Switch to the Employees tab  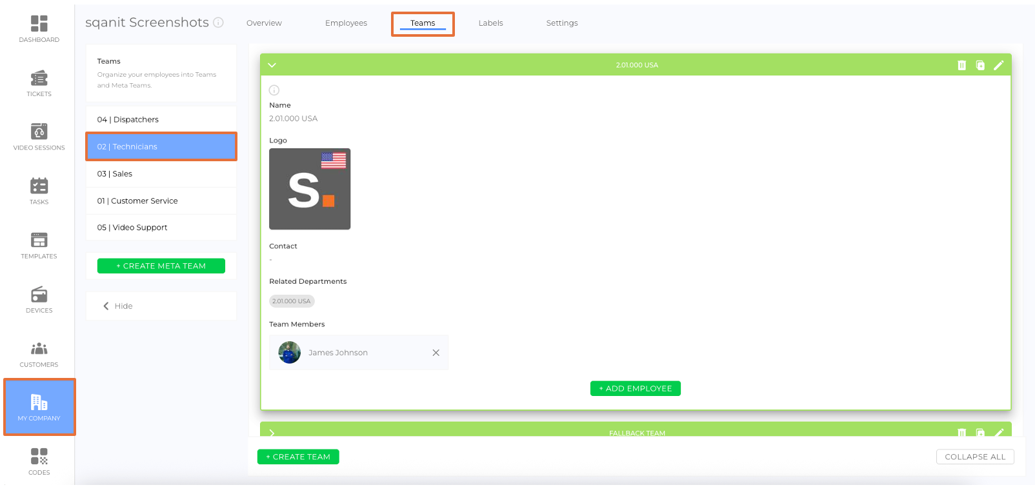[346, 23]
